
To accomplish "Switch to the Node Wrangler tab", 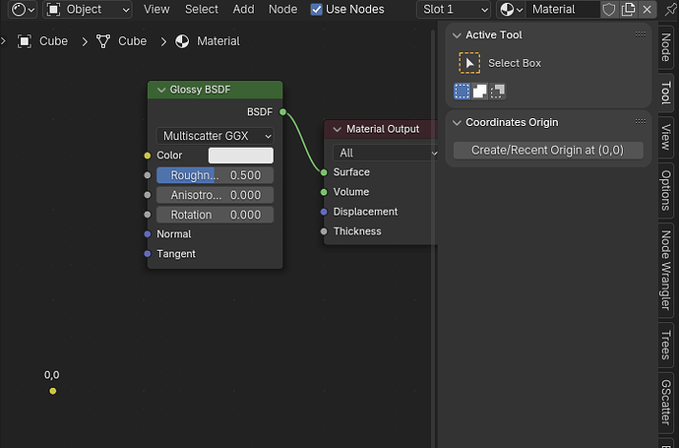I will click(x=666, y=270).
